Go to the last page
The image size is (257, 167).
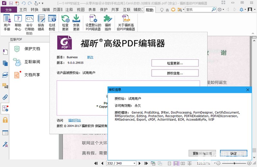tap(146, 163)
